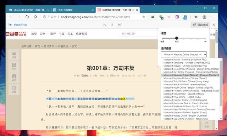Select Microsoft Katja German voice
Image resolution: width=227 pixels, height=136 pixels.
point(189,109)
